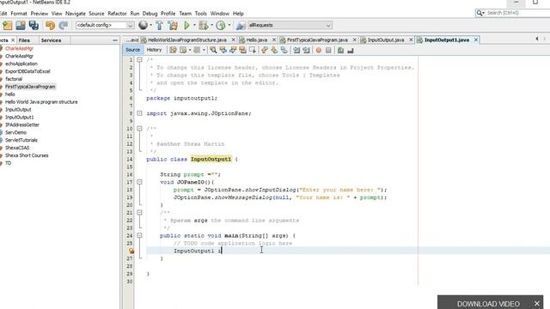Image resolution: width=550 pixels, height=309 pixels.
Task: Open the Run Project dropdown arrow
Action: point(194,25)
